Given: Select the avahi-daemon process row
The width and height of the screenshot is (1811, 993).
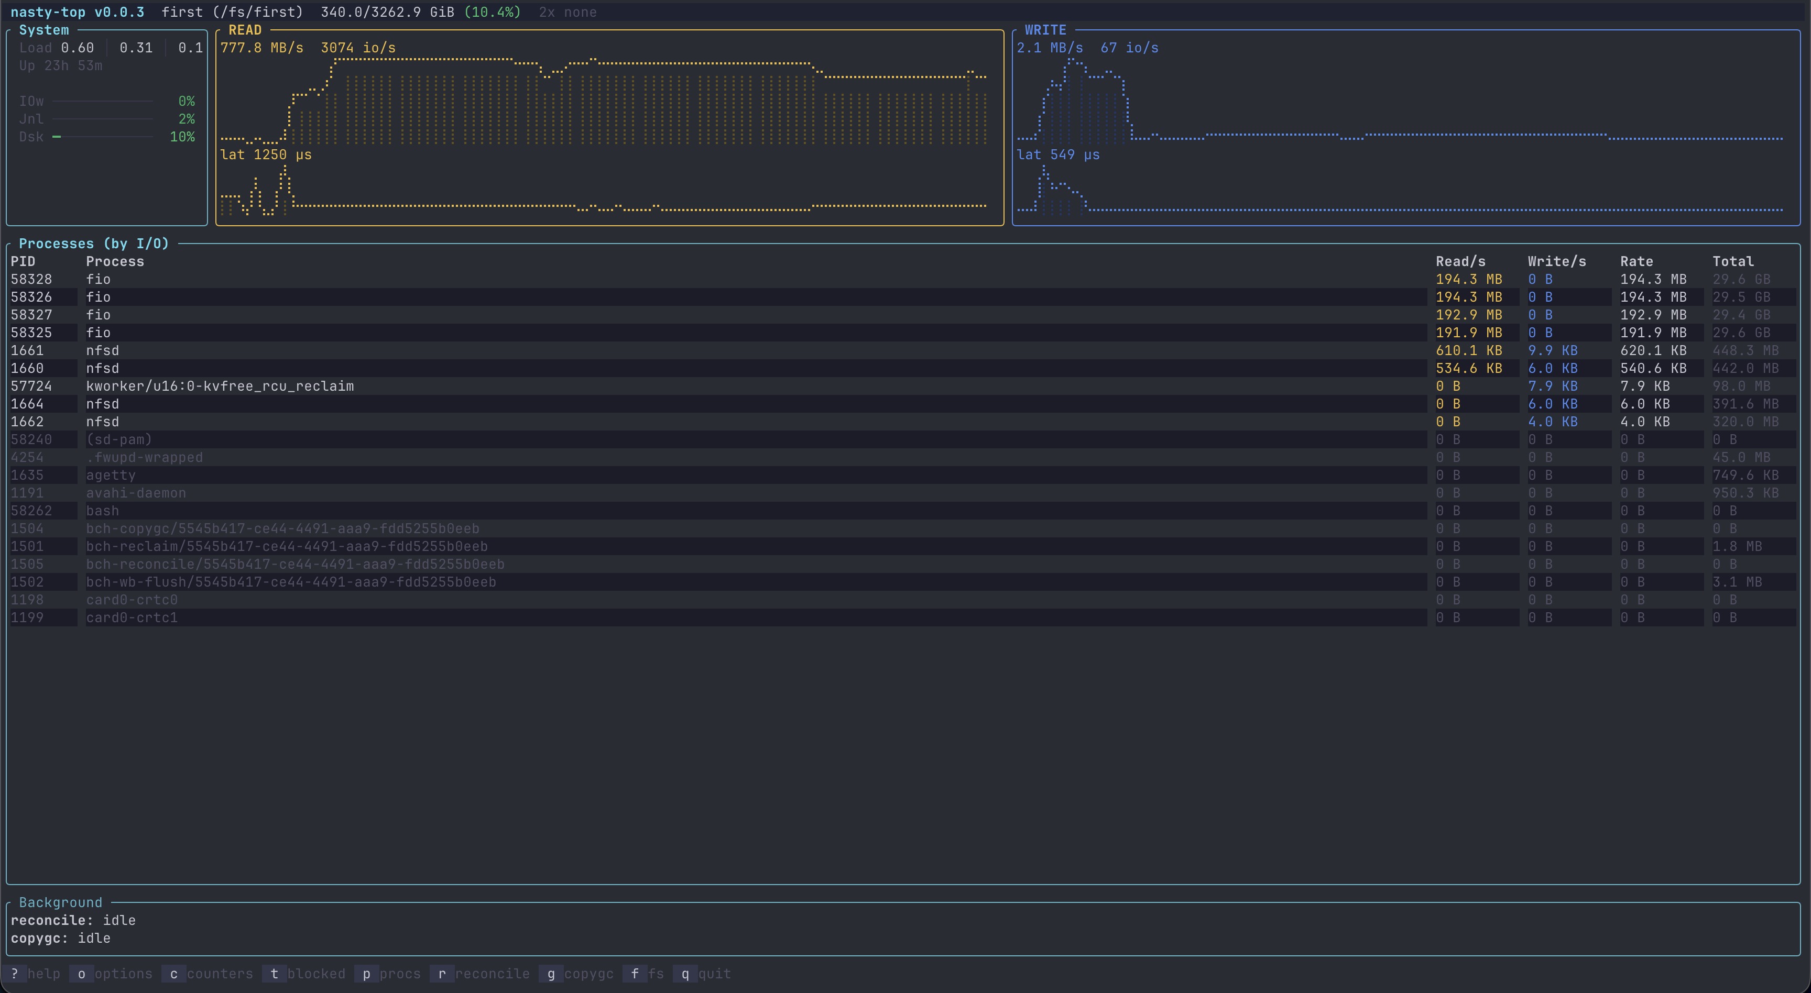Looking at the screenshot, I should point(903,493).
